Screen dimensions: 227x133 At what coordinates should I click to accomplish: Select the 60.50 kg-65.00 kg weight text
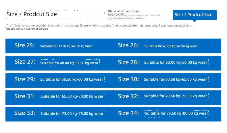pyautogui.click(x=175, y=79)
